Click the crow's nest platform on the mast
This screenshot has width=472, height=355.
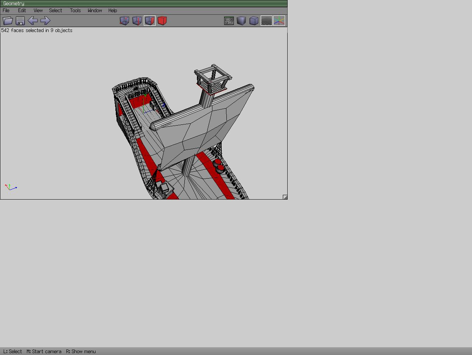[212, 87]
